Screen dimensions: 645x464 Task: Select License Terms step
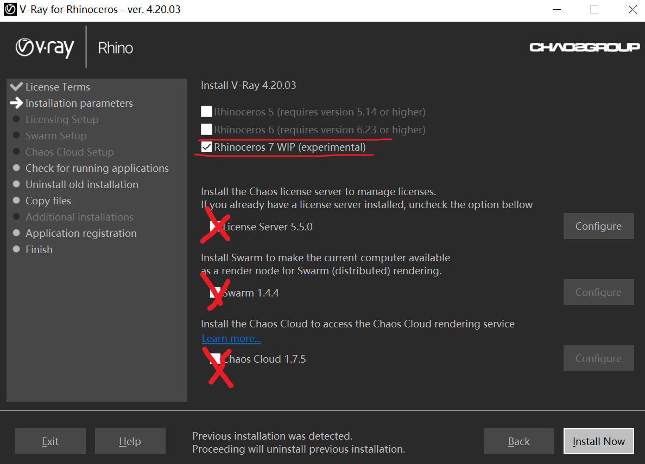[58, 87]
